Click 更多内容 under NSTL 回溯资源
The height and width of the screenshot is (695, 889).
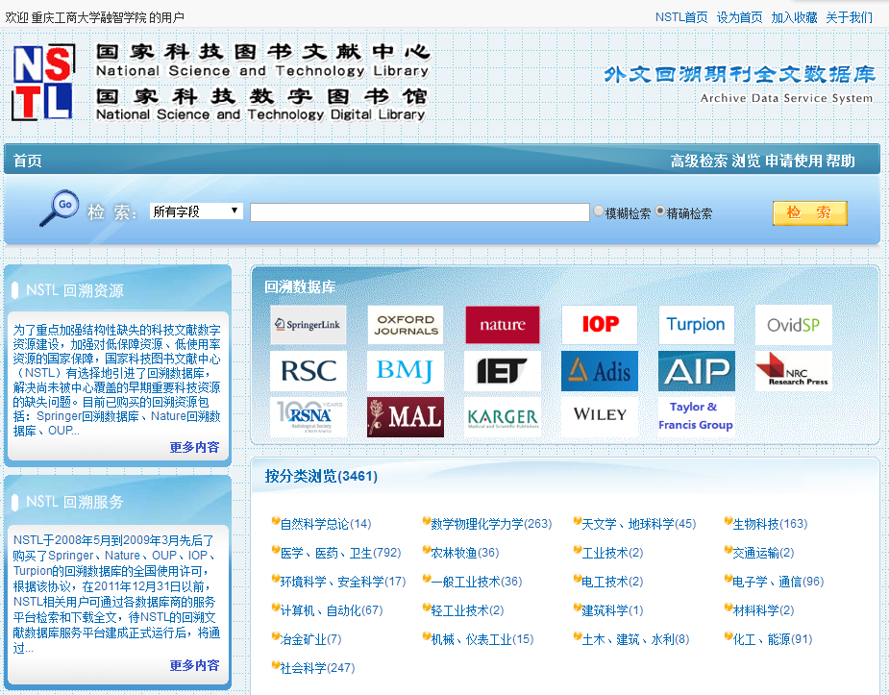194,447
